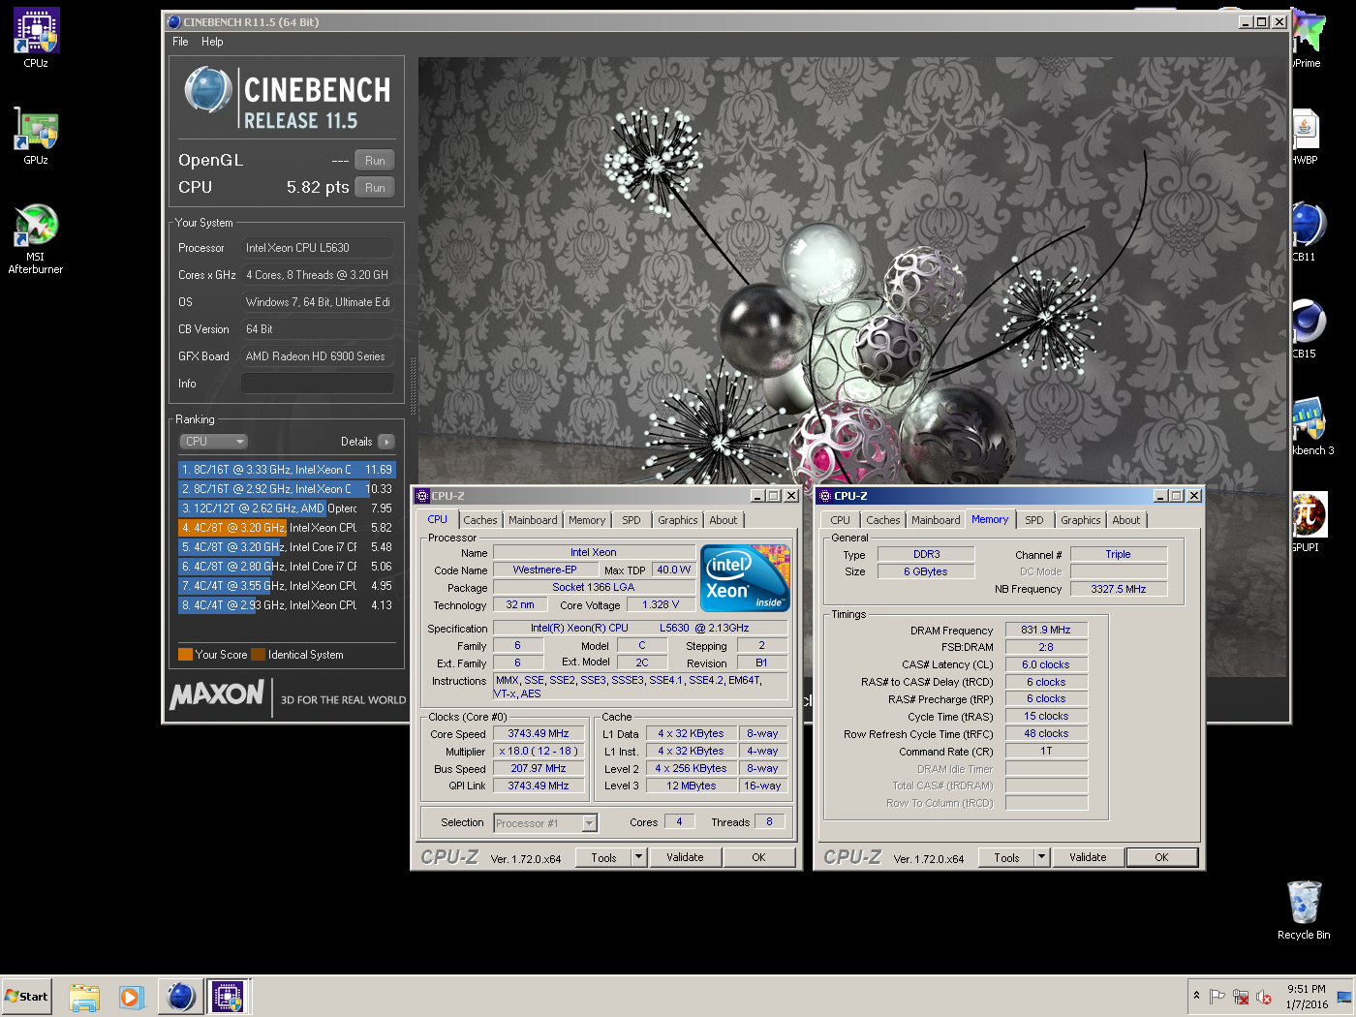Screen dimensions: 1356x1017
Task: Open the HWBP desktop icon
Action: 1306,135
